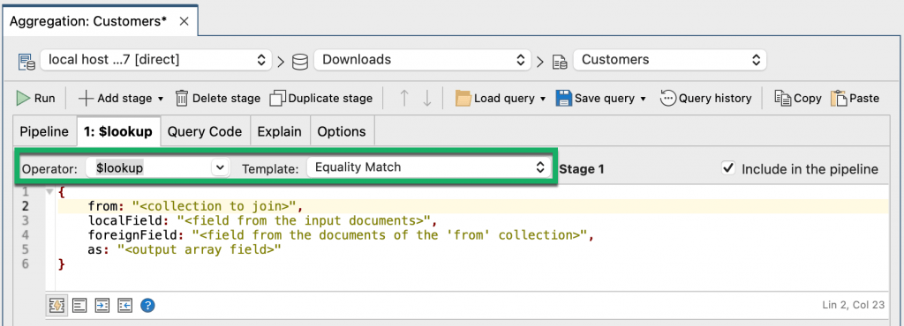Screen dimensions: 904x326
Task: Click the first editor icon at bottom left
Action: 56,306
